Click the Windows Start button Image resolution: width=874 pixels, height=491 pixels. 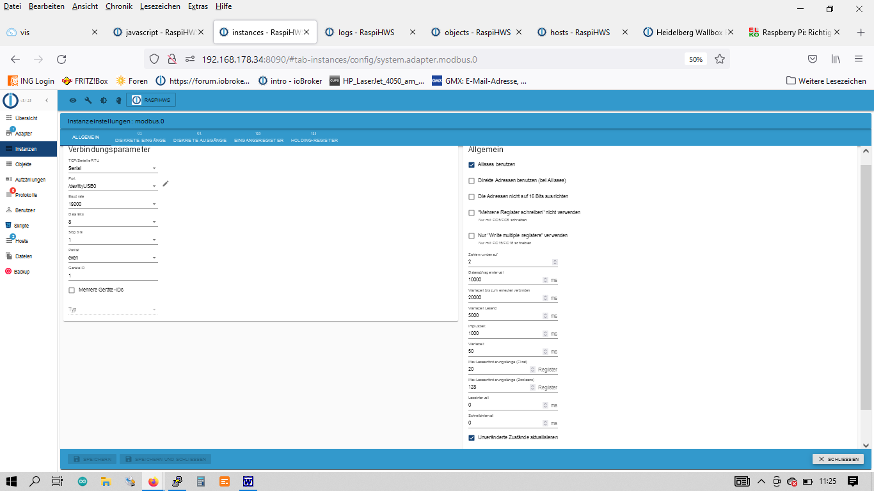pos(12,481)
